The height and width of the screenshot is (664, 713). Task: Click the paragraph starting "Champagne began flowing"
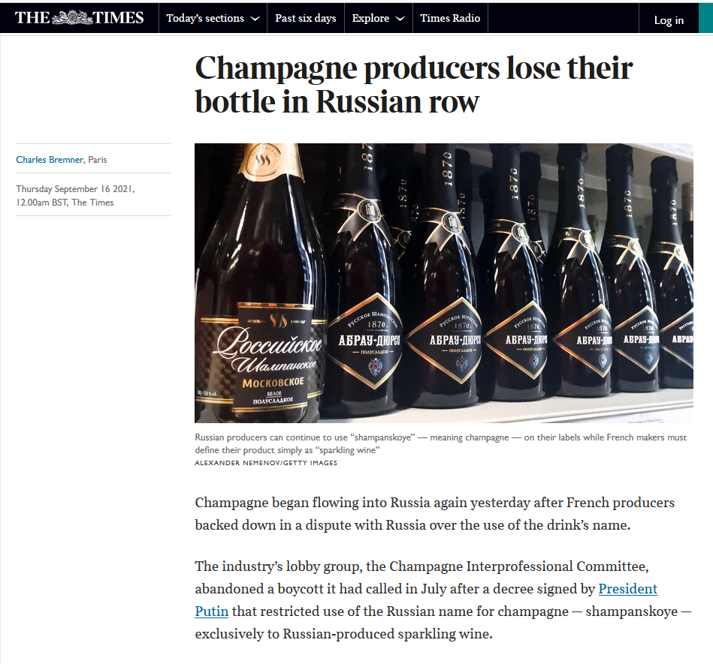pos(424,513)
